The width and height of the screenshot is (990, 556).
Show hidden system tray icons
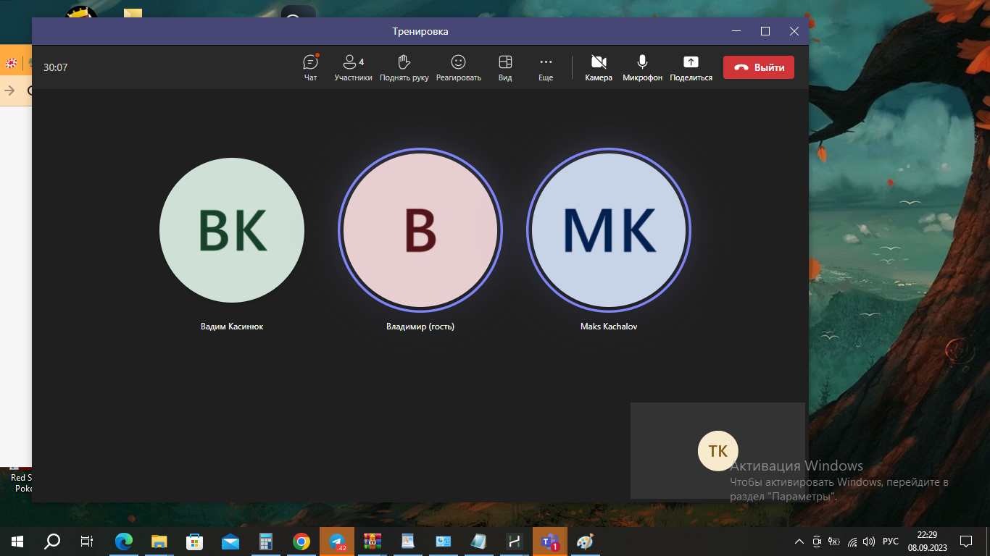[799, 541]
